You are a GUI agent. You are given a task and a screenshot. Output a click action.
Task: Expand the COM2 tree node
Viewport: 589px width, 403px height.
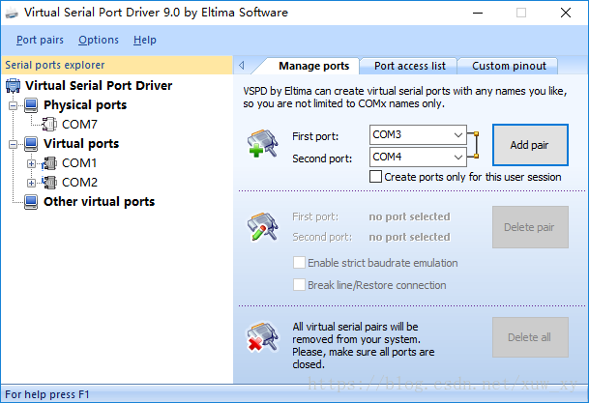point(32,183)
